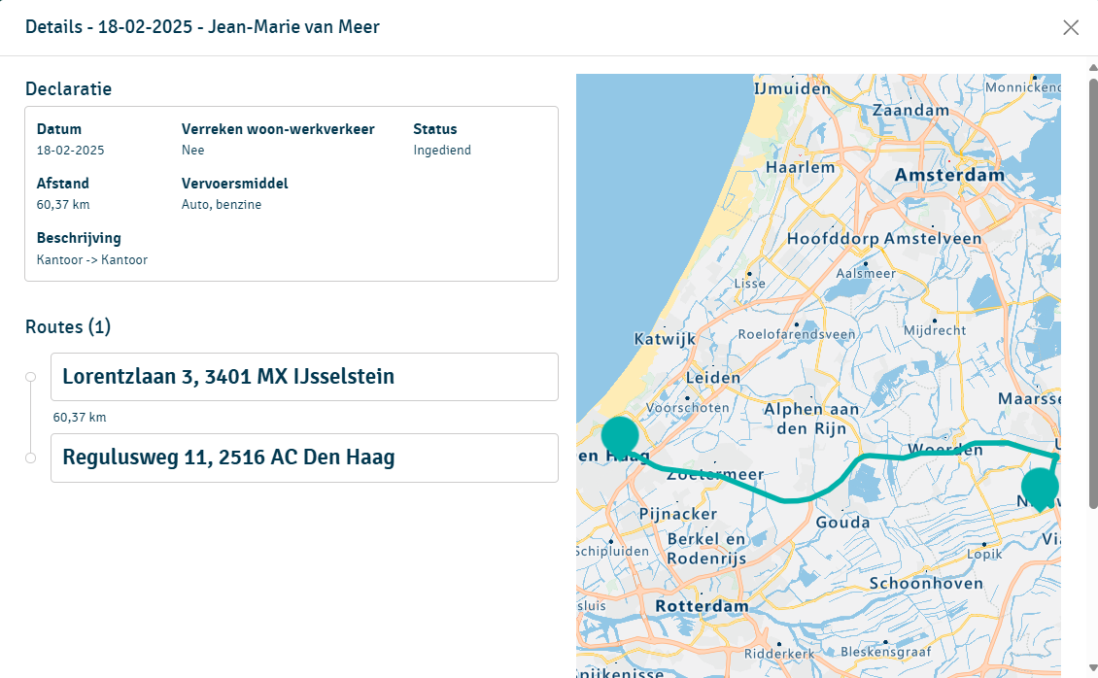1098x678 pixels.
Task: Select the Regulusweg 11, 2516 AC Den Haag field
Action: coord(304,458)
